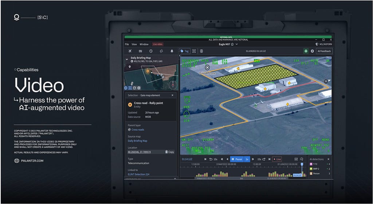373x204 pixels.
Task: Click the blue timeline playhead handle
Action: (x=302, y=164)
